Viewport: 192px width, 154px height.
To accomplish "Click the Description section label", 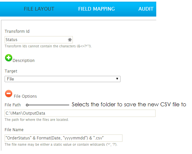I will (x=24, y=61).
